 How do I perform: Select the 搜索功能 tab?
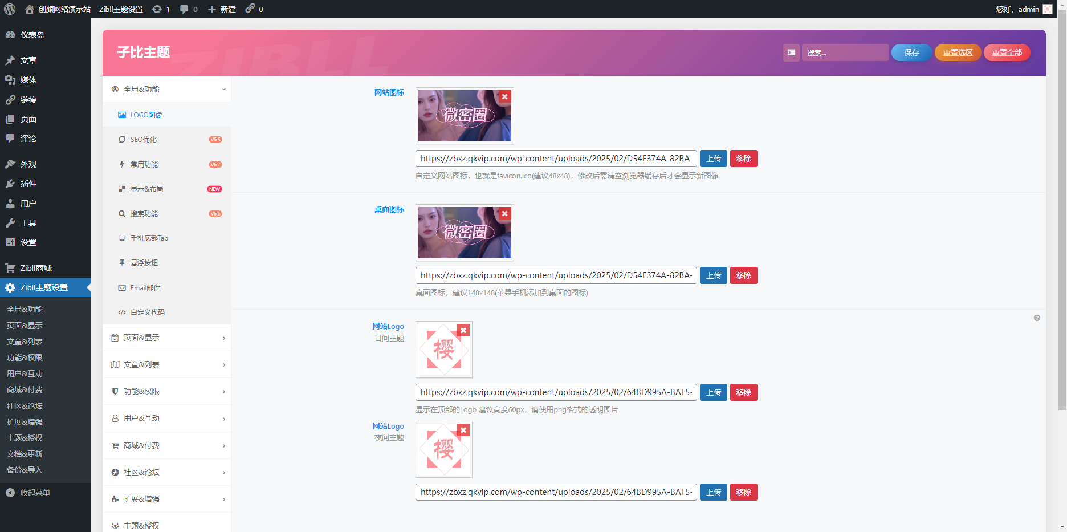(x=166, y=213)
